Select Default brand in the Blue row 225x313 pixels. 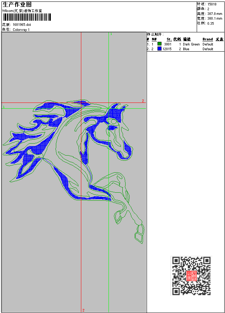click(208, 49)
